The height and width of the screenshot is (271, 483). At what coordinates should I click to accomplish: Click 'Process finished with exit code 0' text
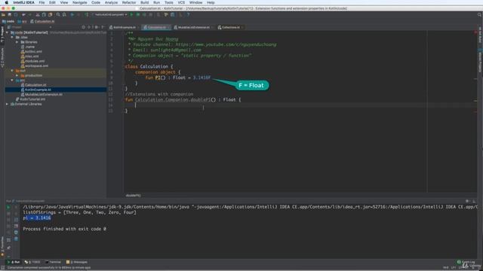click(64, 229)
